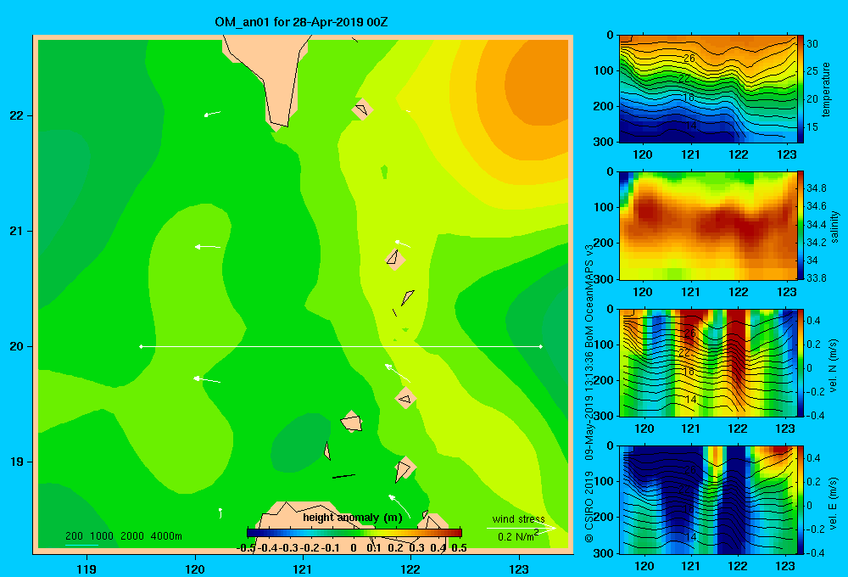Image resolution: width=848 pixels, height=577 pixels.
Task: Click the 26 isotherm label in temperature panel
Action: (x=689, y=59)
